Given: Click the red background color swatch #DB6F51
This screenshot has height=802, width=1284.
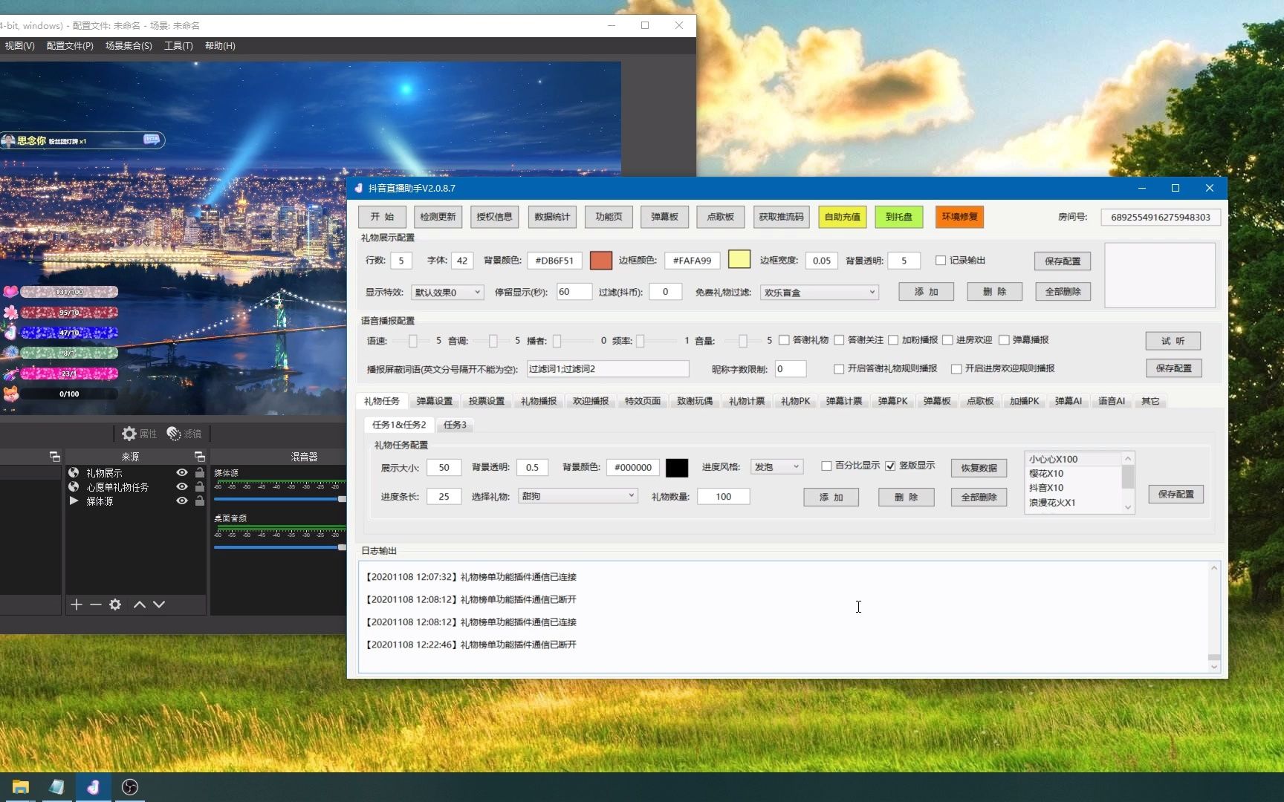Looking at the screenshot, I should tap(601, 260).
